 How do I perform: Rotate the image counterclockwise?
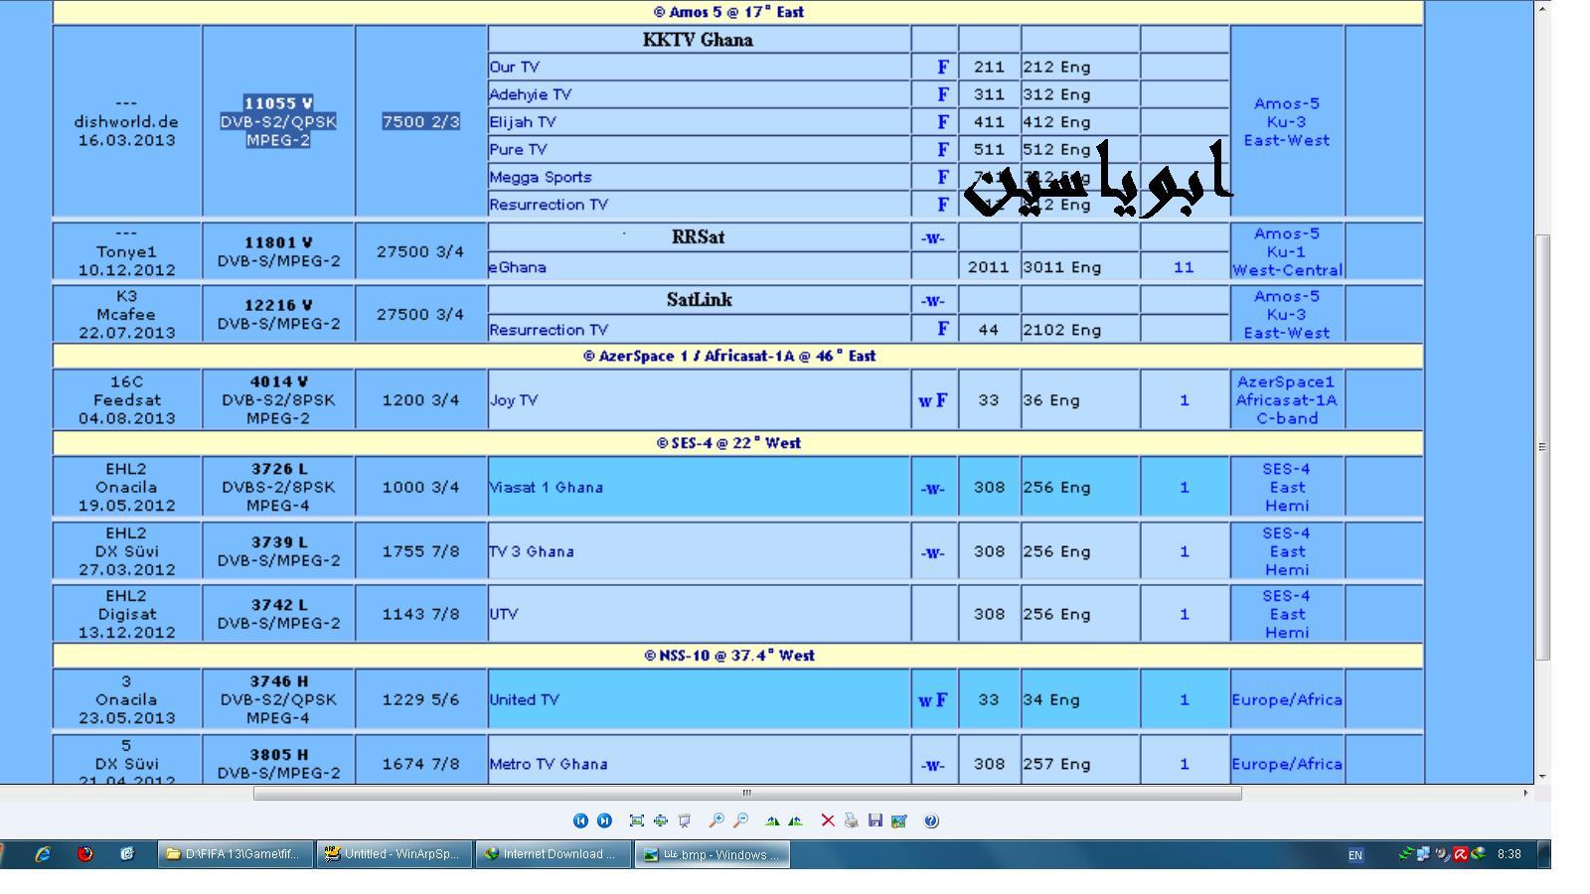coord(795,820)
